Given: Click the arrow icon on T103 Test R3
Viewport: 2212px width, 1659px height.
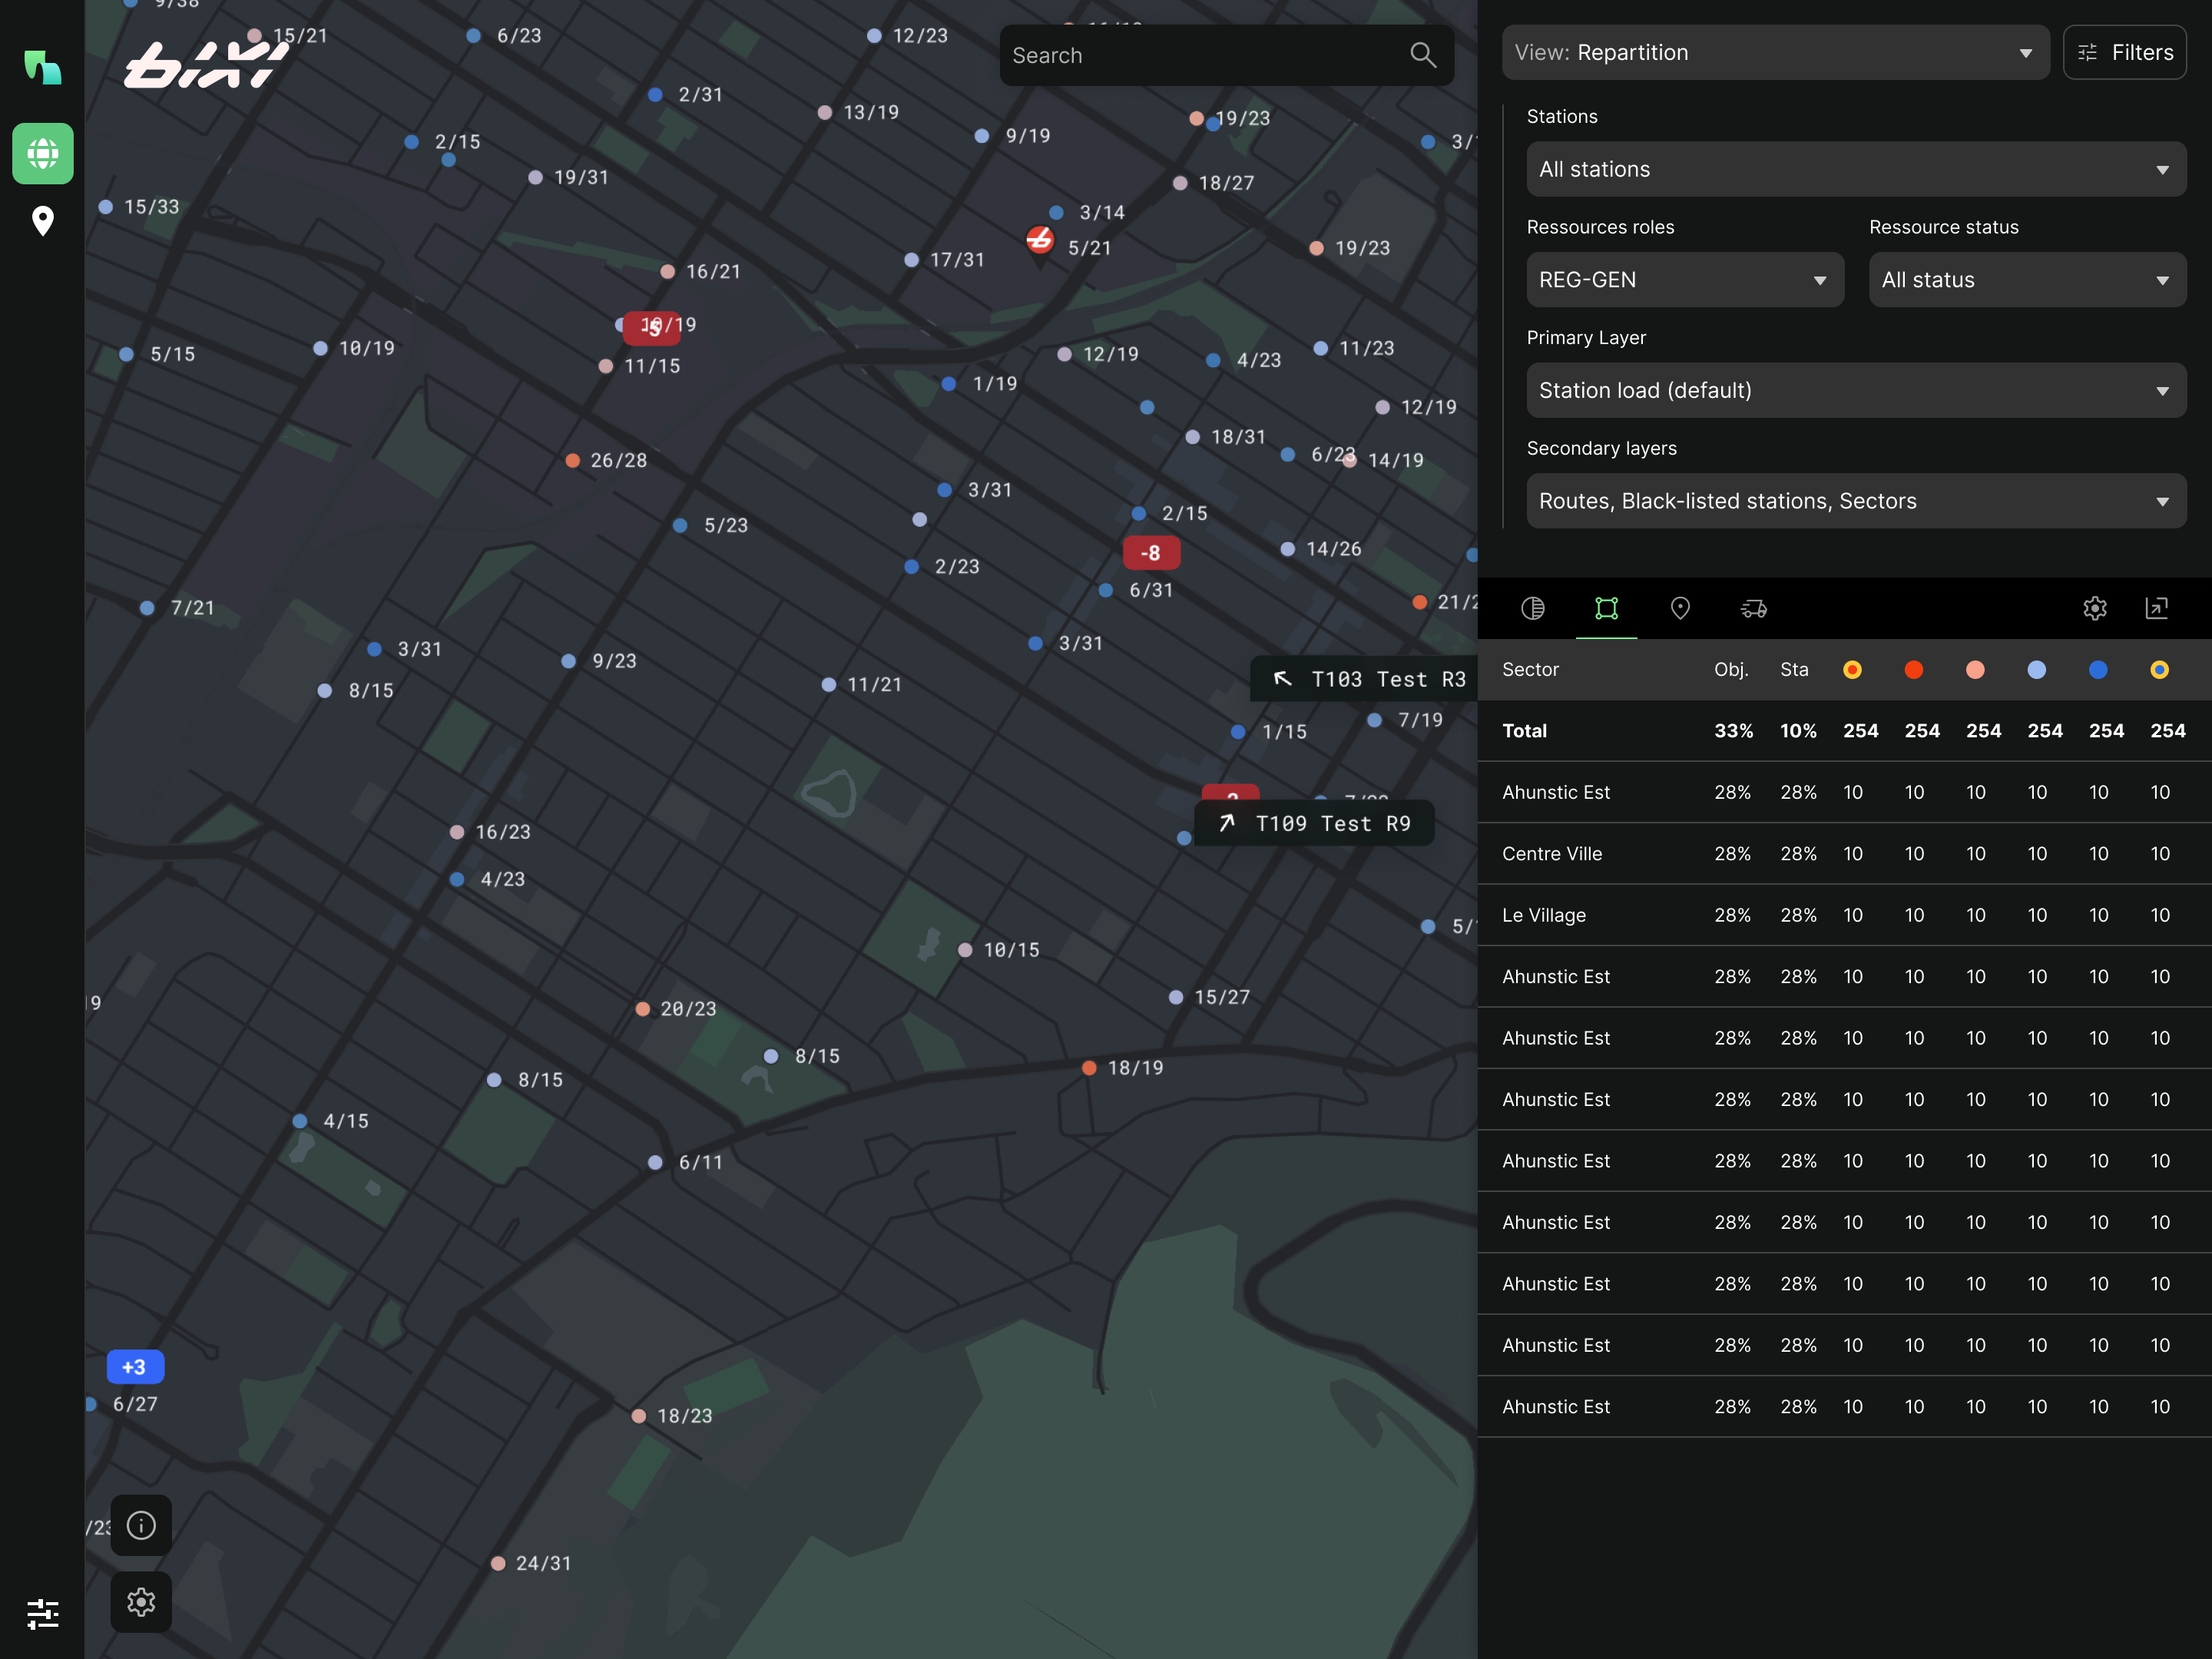Looking at the screenshot, I should pos(1282,679).
